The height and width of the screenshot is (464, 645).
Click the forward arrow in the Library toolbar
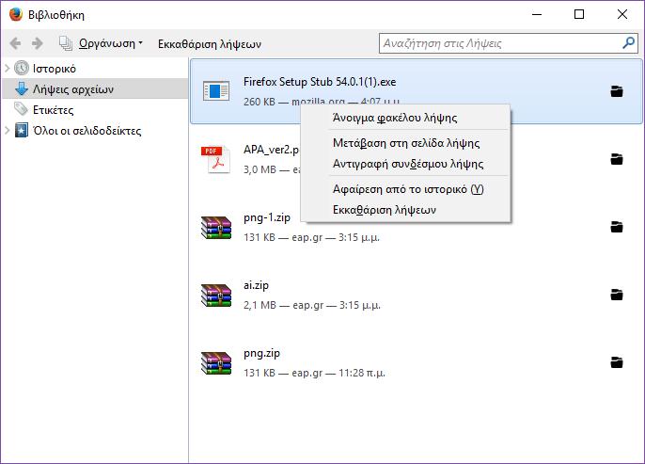pyautogui.click(x=37, y=43)
